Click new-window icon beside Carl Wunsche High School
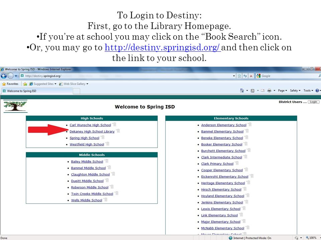 [114, 124]
